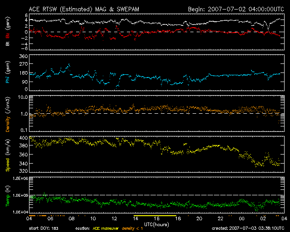Screen dimensions: 290x232
Task: Click the '14' hour label on the time axis
Action: point(135,219)
